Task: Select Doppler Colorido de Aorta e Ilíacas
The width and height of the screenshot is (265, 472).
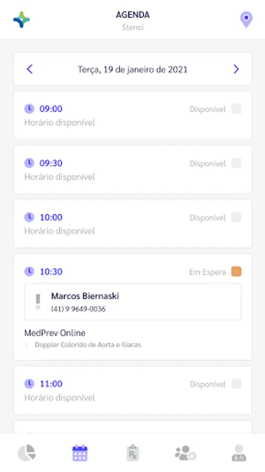Action: point(88,345)
